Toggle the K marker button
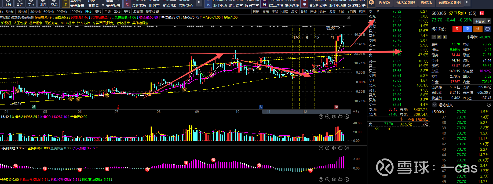 [x=439, y=37]
